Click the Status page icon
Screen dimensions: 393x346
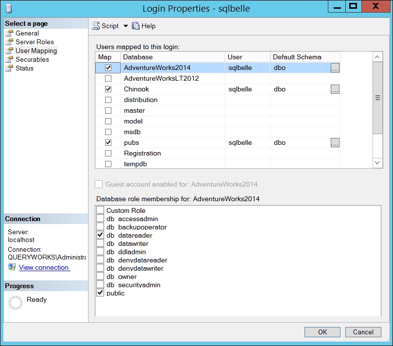pyautogui.click(x=9, y=68)
